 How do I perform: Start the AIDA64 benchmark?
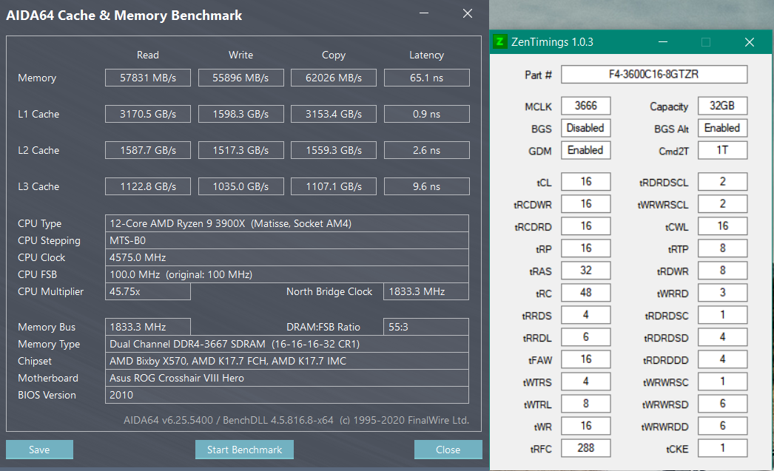tap(244, 450)
